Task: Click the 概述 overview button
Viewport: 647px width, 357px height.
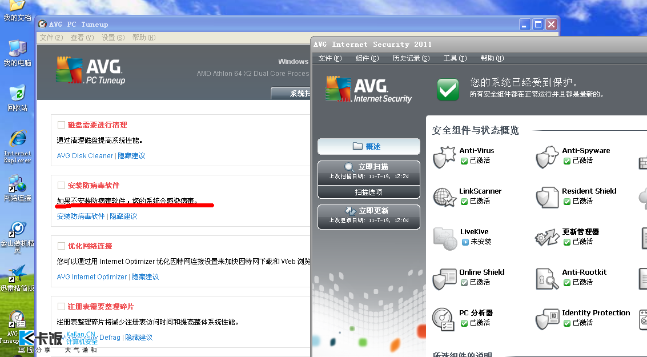Action: click(369, 147)
